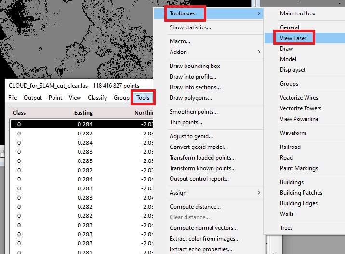Click the Class column header
This screenshot has height=254, width=345.
19,113
